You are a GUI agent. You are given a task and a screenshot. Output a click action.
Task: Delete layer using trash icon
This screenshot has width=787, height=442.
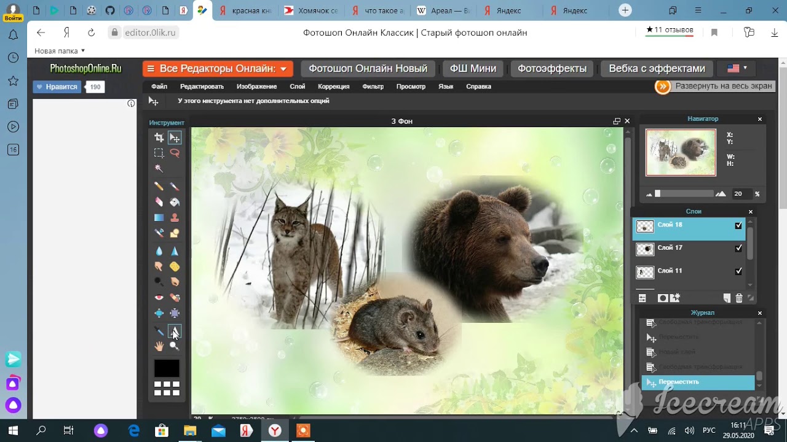pos(739,298)
